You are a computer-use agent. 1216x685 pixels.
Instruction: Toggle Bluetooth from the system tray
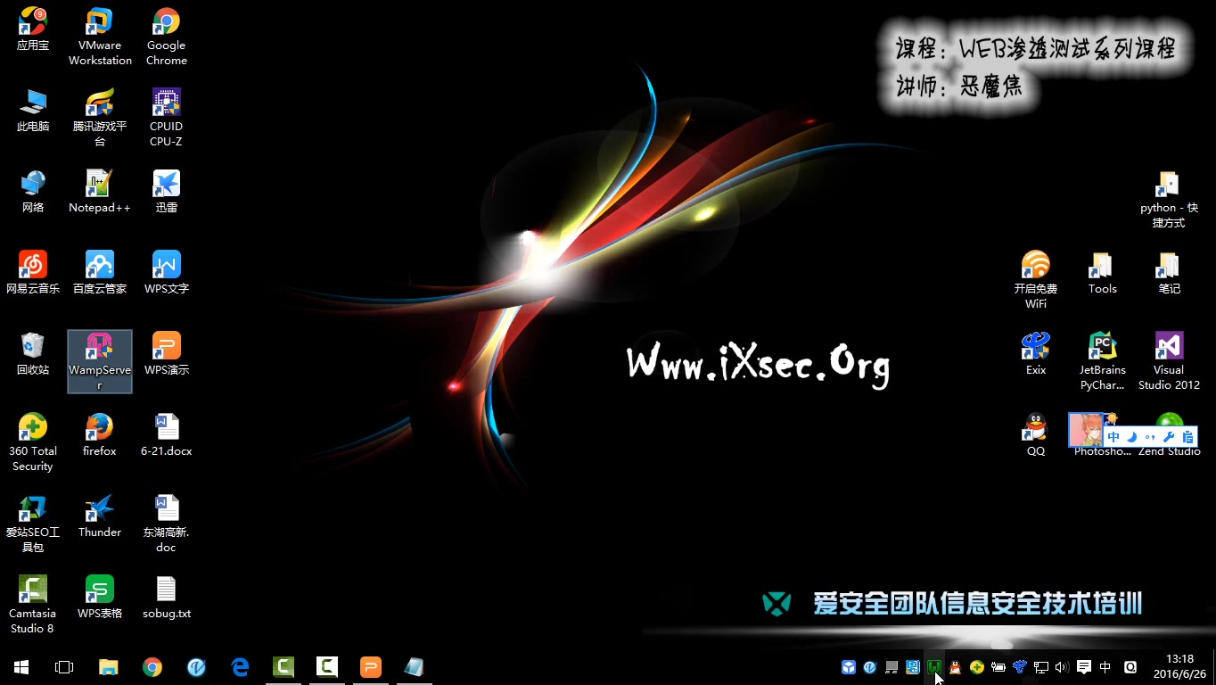click(1020, 666)
